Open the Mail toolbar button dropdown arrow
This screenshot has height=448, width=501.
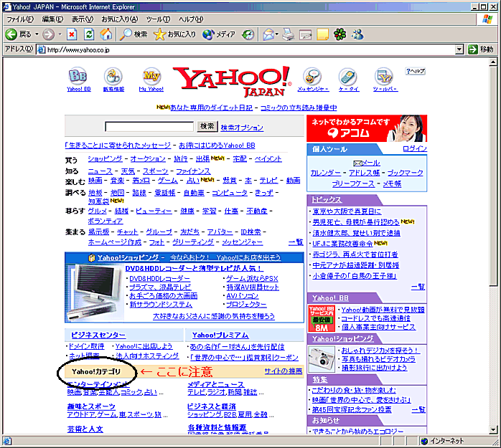[x=277, y=34]
